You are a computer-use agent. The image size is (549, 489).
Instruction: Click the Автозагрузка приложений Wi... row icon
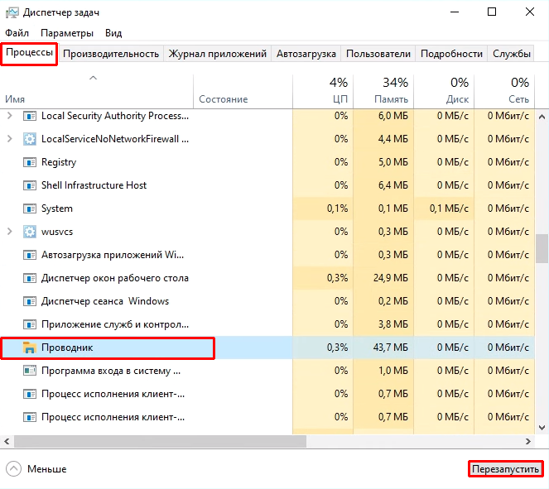pyautogui.click(x=30, y=255)
